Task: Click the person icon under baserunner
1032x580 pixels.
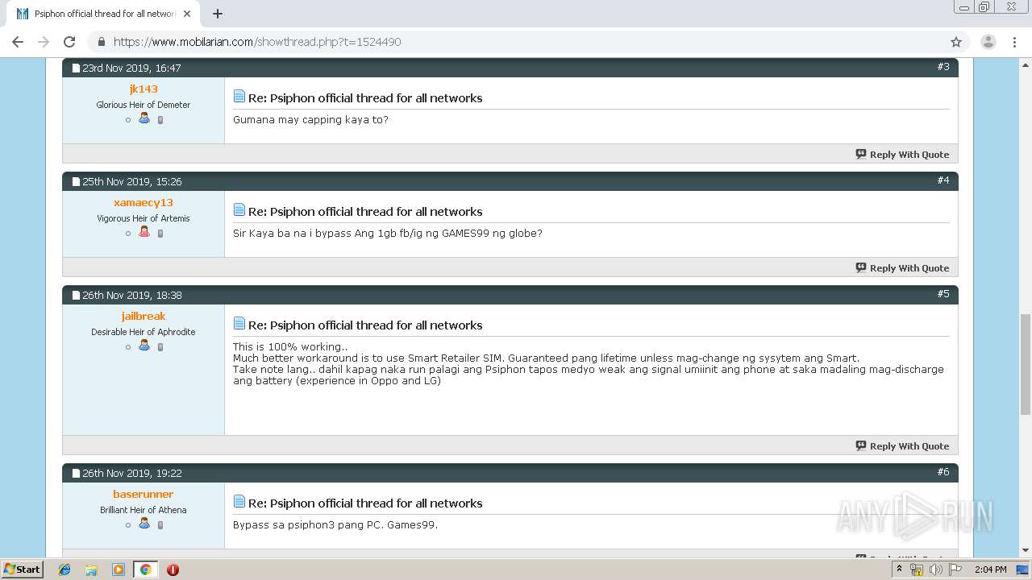Action: [x=144, y=524]
